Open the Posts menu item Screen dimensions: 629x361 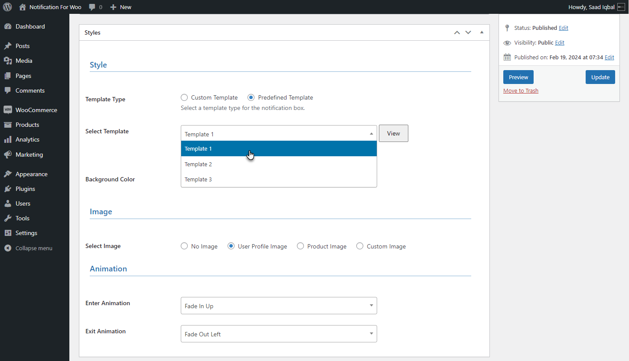[35, 46]
